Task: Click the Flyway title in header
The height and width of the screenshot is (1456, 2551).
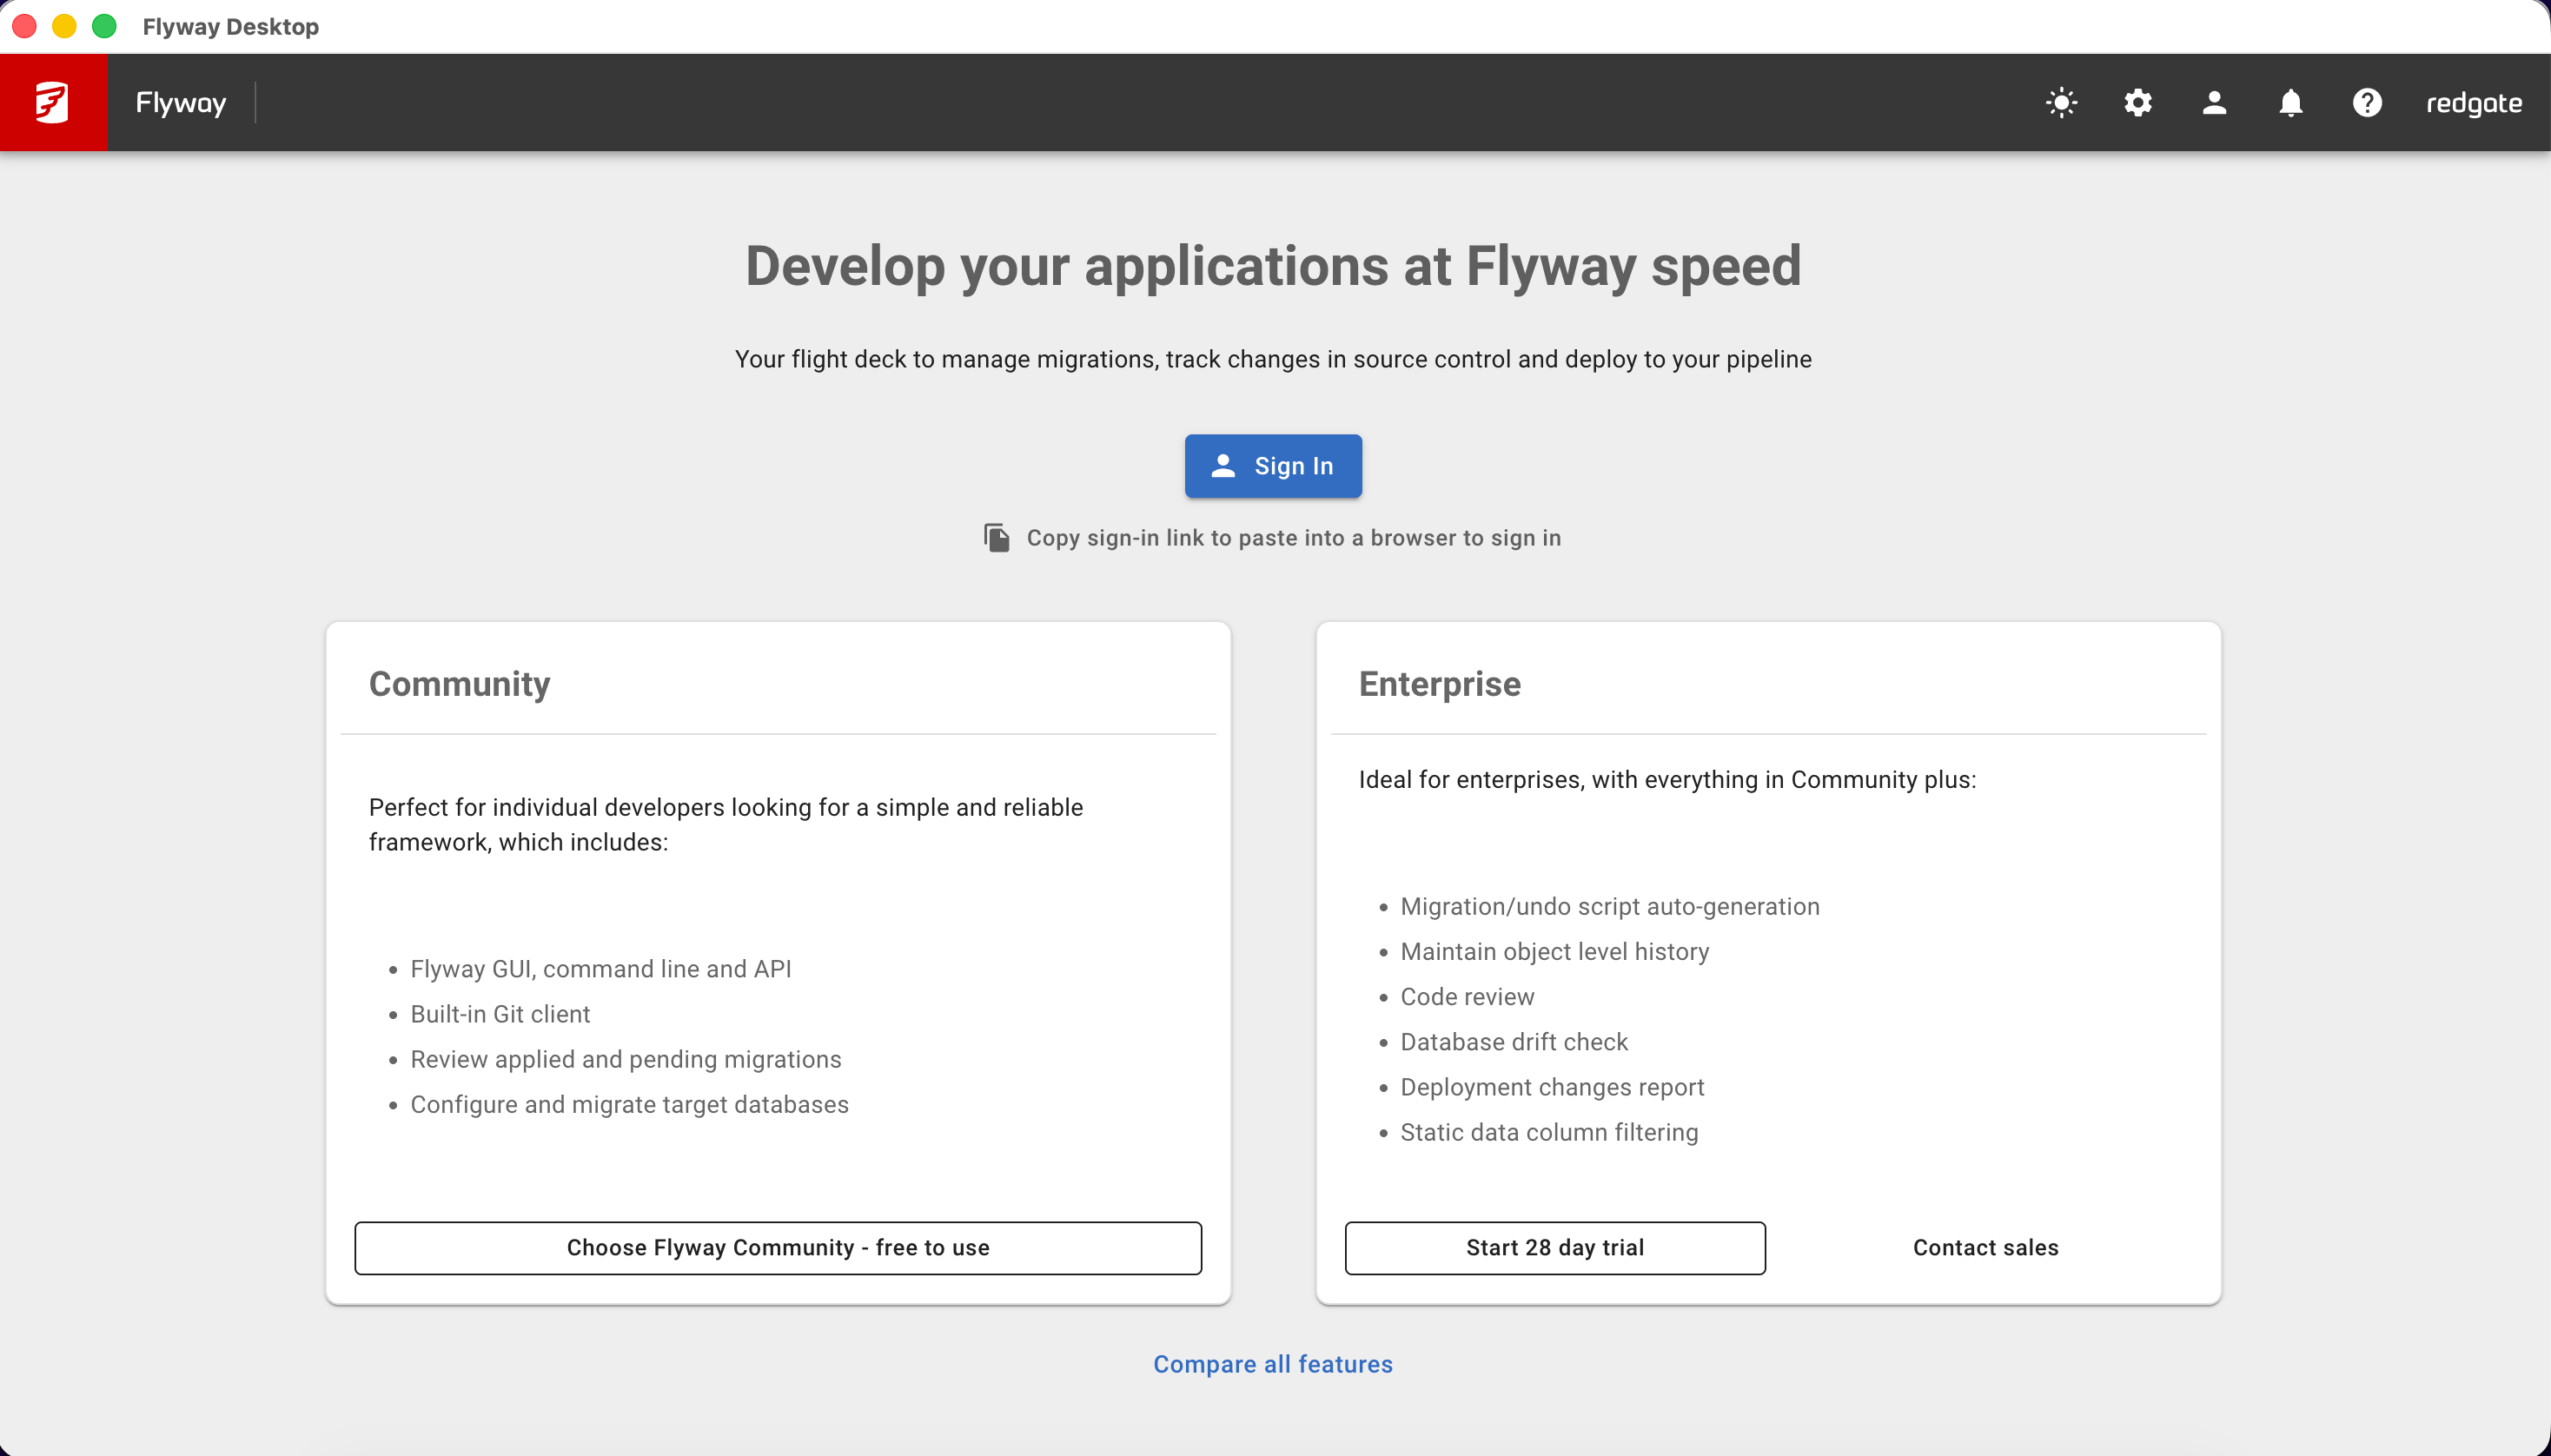Action: (181, 103)
